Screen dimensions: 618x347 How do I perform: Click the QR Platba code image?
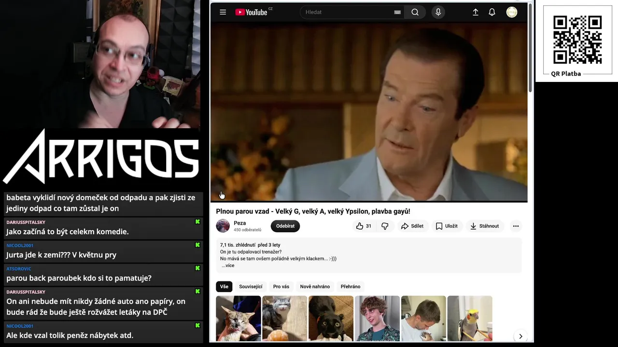(577, 40)
